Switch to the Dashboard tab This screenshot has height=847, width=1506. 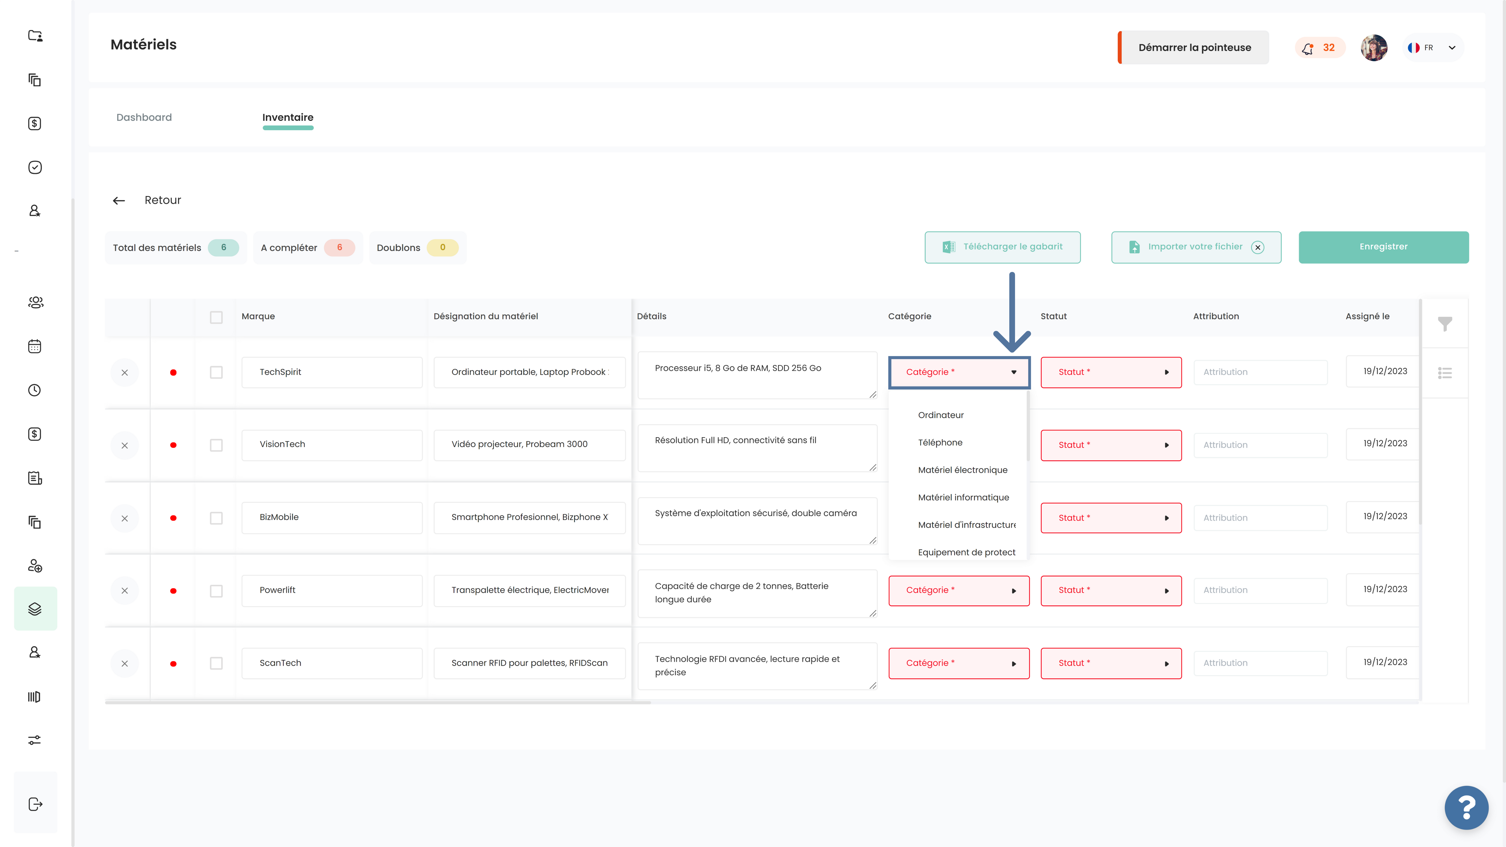click(144, 117)
